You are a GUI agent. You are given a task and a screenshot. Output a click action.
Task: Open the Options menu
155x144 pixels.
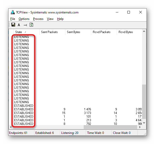click(24, 19)
